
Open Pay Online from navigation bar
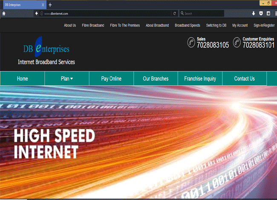111,78
